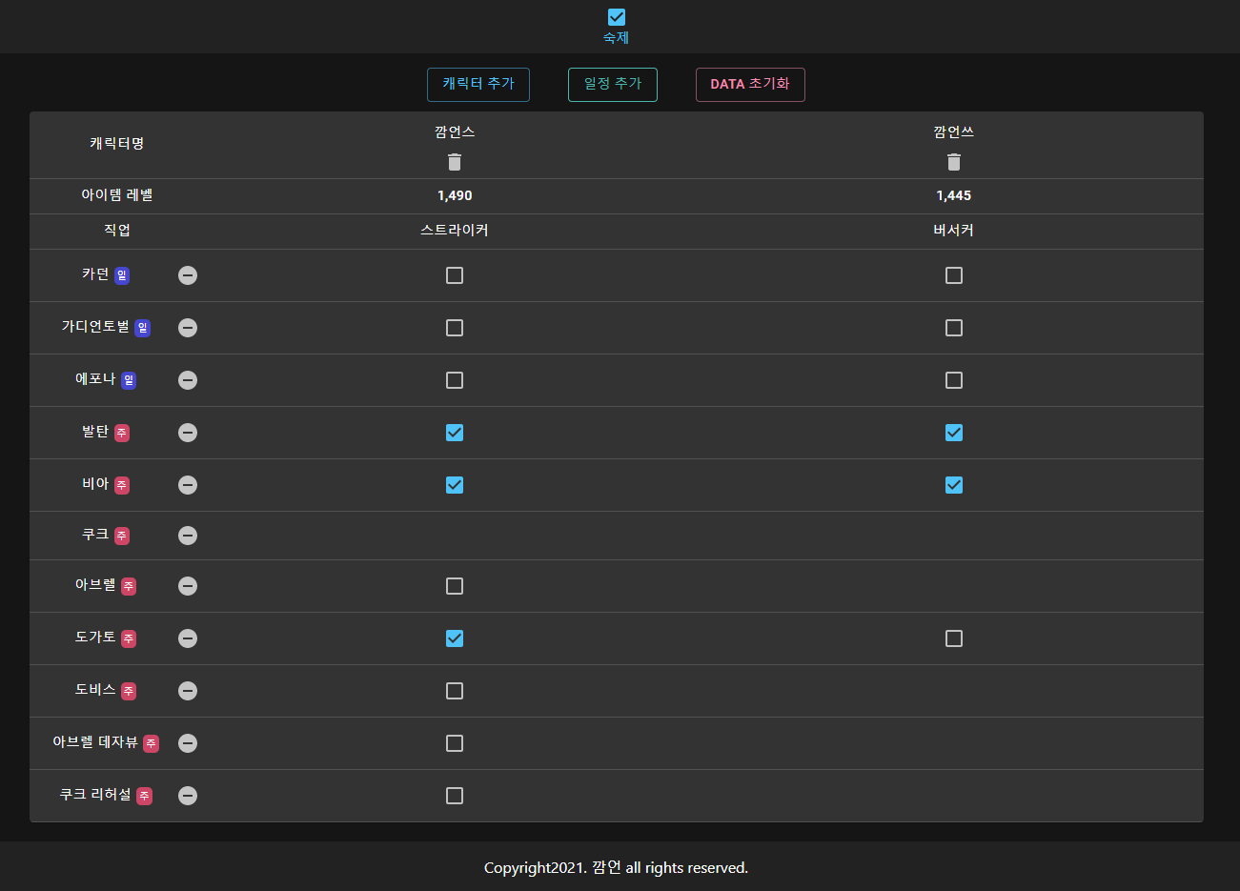The width and height of the screenshot is (1240, 891).
Task: Check 아브렐 for 깜언스
Action: point(455,586)
